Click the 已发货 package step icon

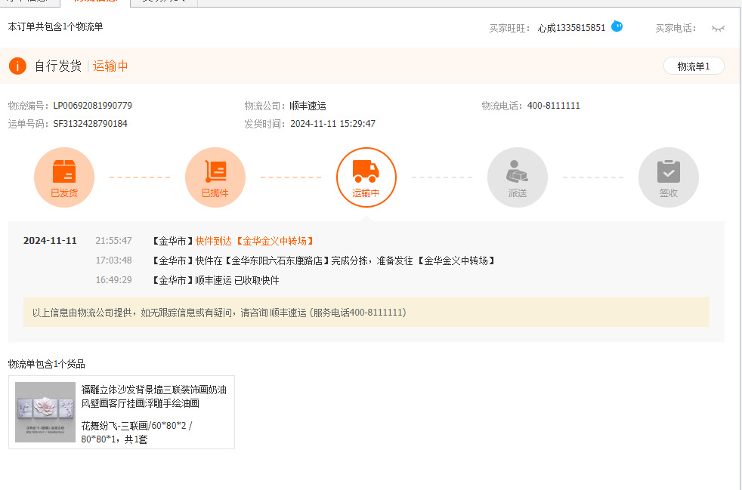[64, 177]
